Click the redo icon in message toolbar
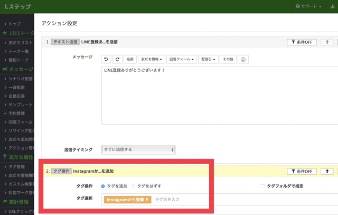The image size is (338, 215). pyautogui.click(x=117, y=59)
